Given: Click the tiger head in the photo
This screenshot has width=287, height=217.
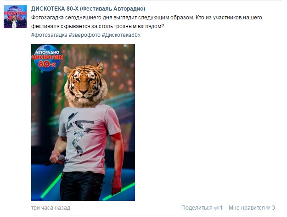Looking at the screenshot, I should 86,84.
